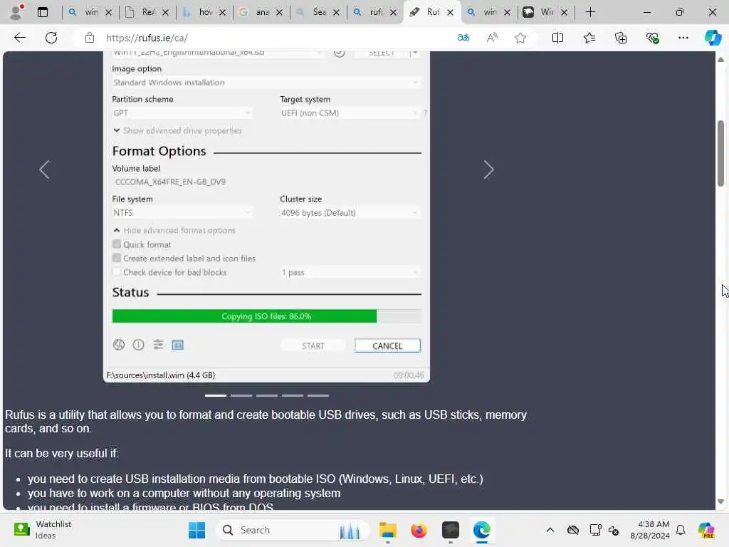Go to the next carousel image

[x=488, y=170]
